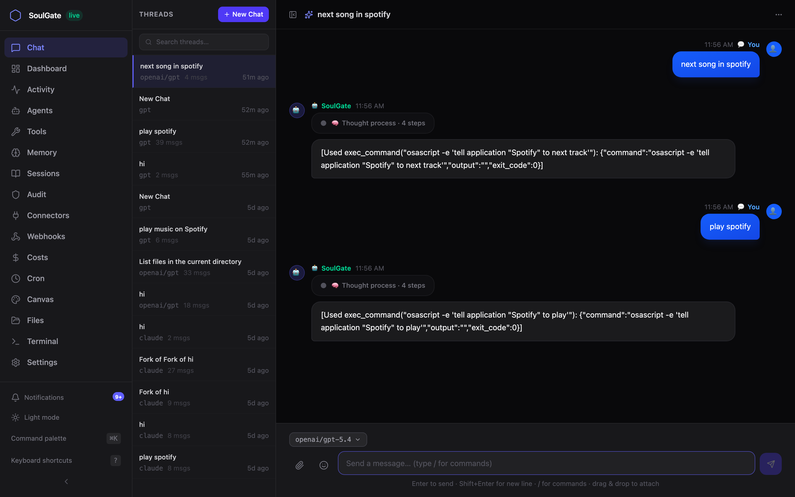Click the Audit shield icon

tap(16, 195)
